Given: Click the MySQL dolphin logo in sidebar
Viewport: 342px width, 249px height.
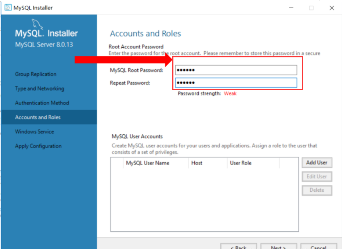Looking at the screenshot, I should [x=37, y=24].
